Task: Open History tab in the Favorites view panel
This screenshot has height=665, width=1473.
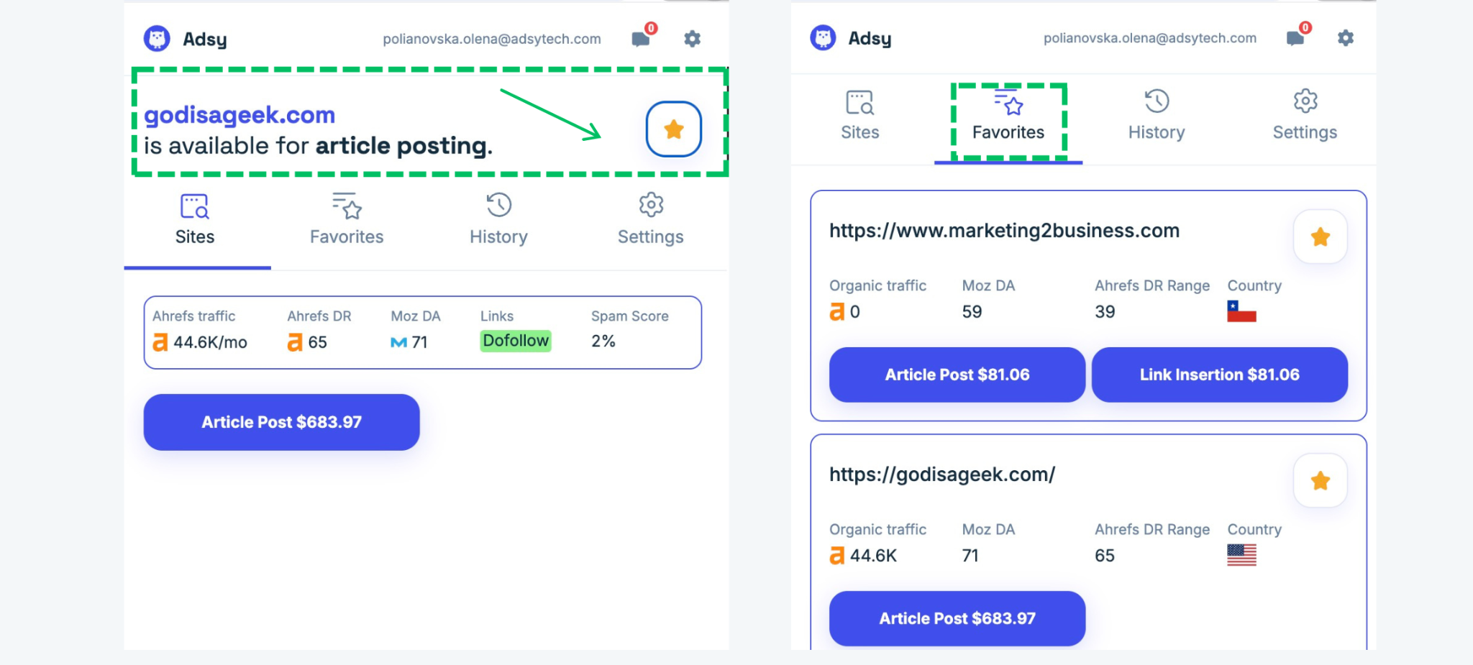Action: (1157, 116)
